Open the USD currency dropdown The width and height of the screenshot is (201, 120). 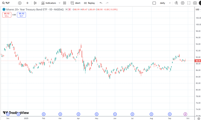(198, 9)
